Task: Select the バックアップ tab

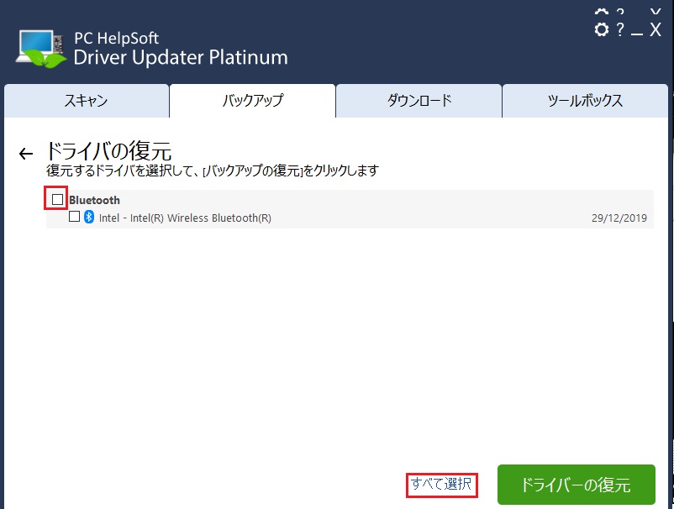Action: [x=253, y=101]
